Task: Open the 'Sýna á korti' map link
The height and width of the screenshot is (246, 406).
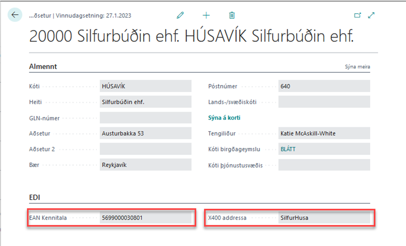Action: (x=224, y=118)
